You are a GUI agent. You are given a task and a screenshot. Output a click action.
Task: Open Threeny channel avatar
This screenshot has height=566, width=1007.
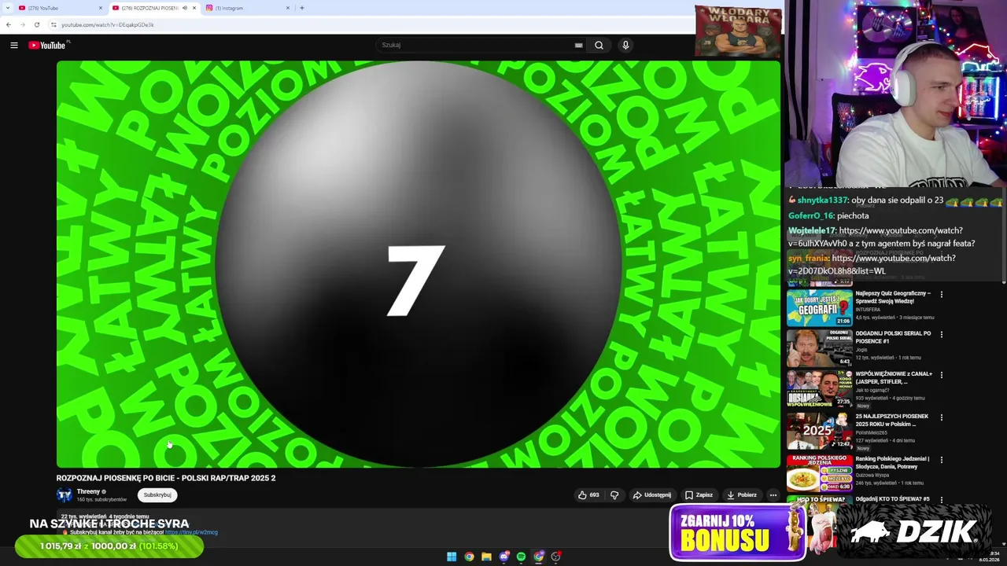tap(65, 495)
